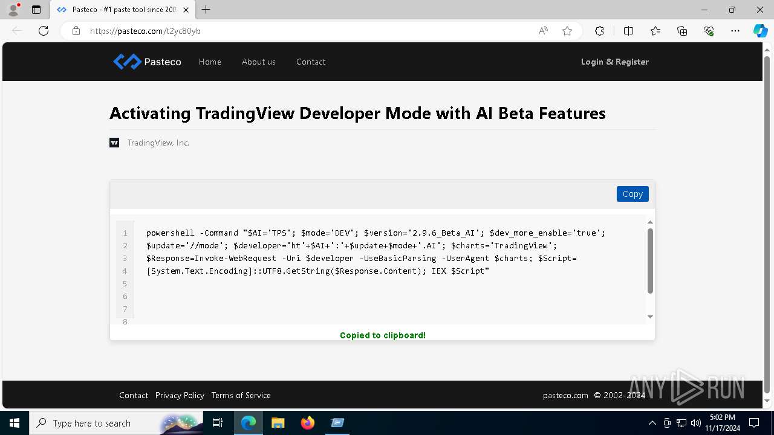The width and height of the screenshot is (774, 435).
Task: Open the notification center
Action: click(x=754, y=423)
